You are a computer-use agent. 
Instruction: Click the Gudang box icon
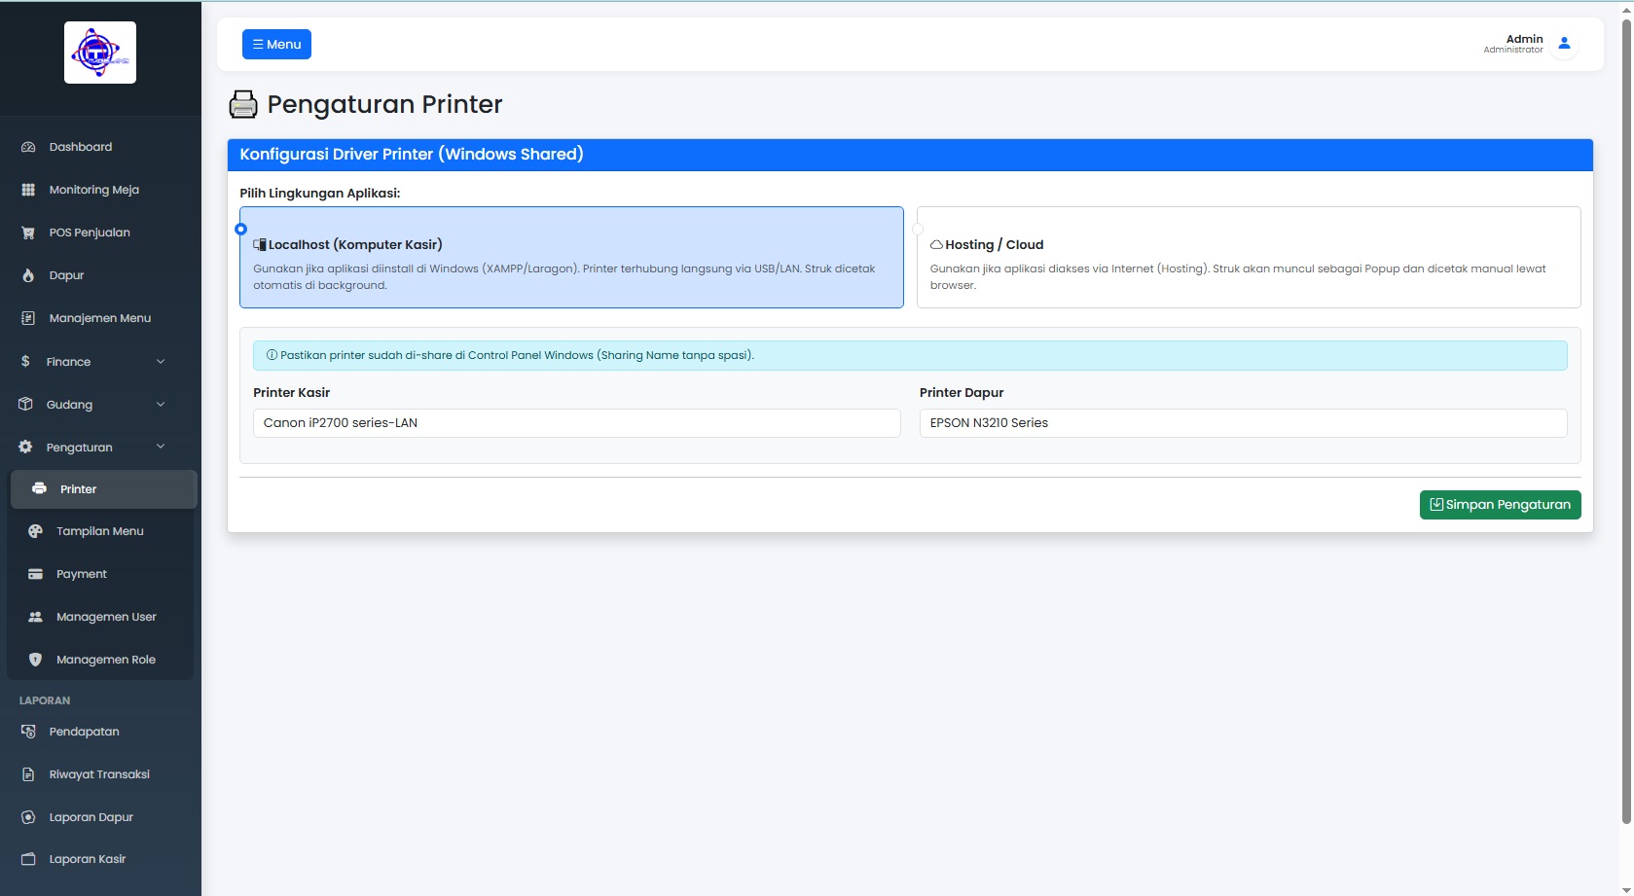26,404
